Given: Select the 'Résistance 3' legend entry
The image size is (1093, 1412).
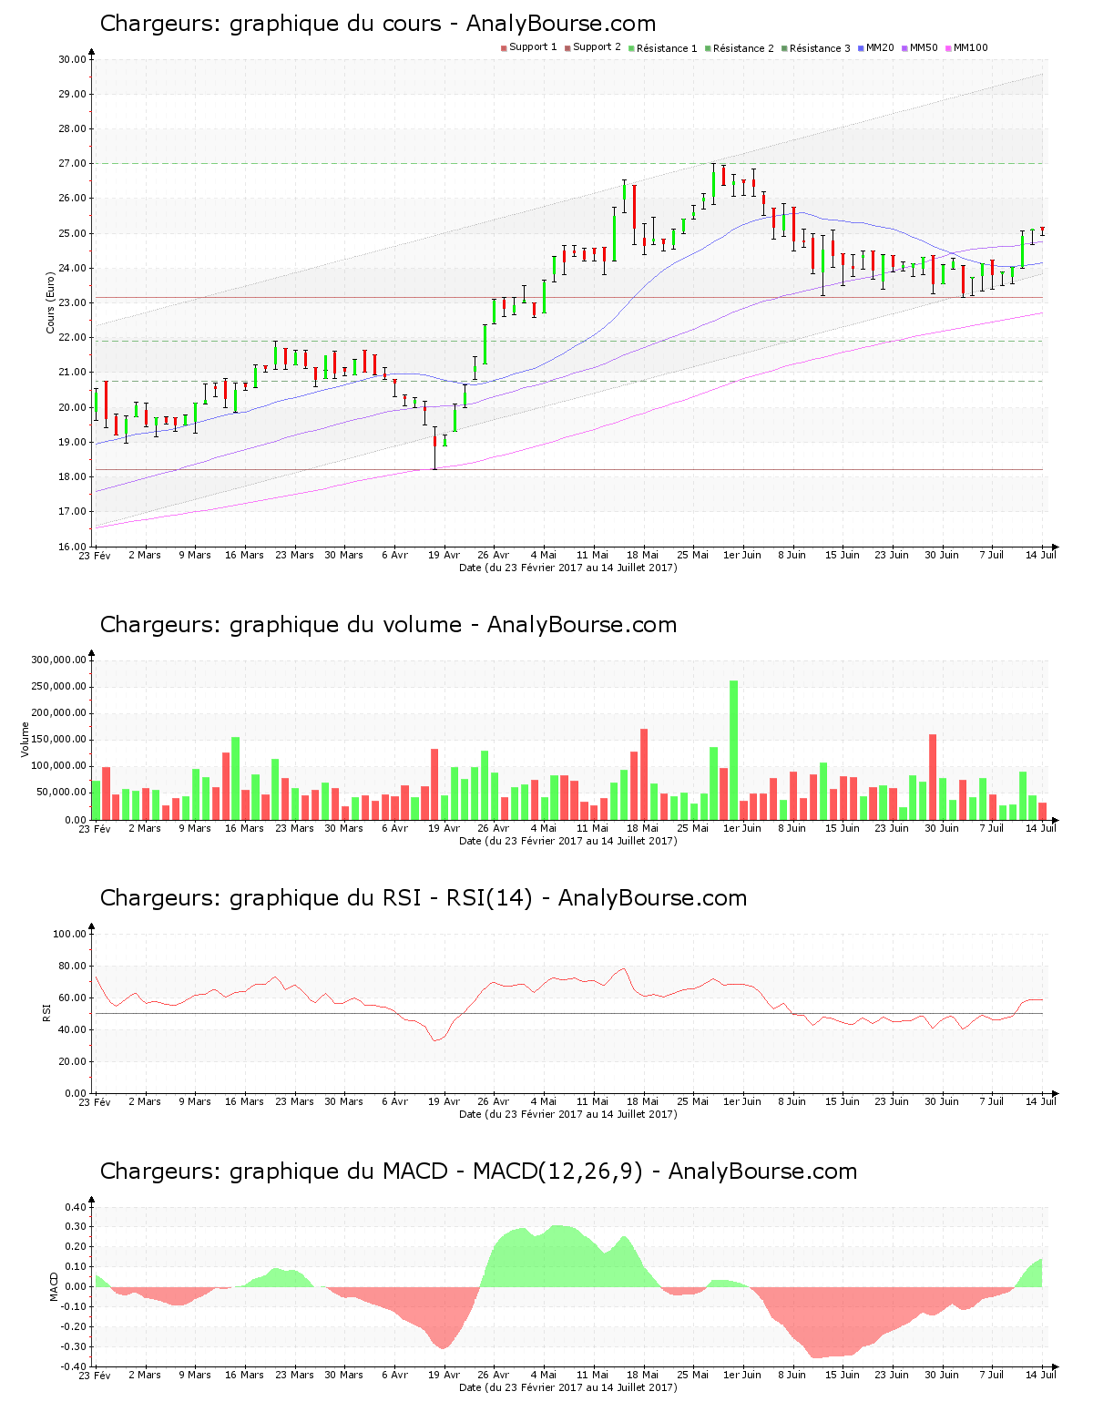Looking at the screenshot, I should (815, 47).
